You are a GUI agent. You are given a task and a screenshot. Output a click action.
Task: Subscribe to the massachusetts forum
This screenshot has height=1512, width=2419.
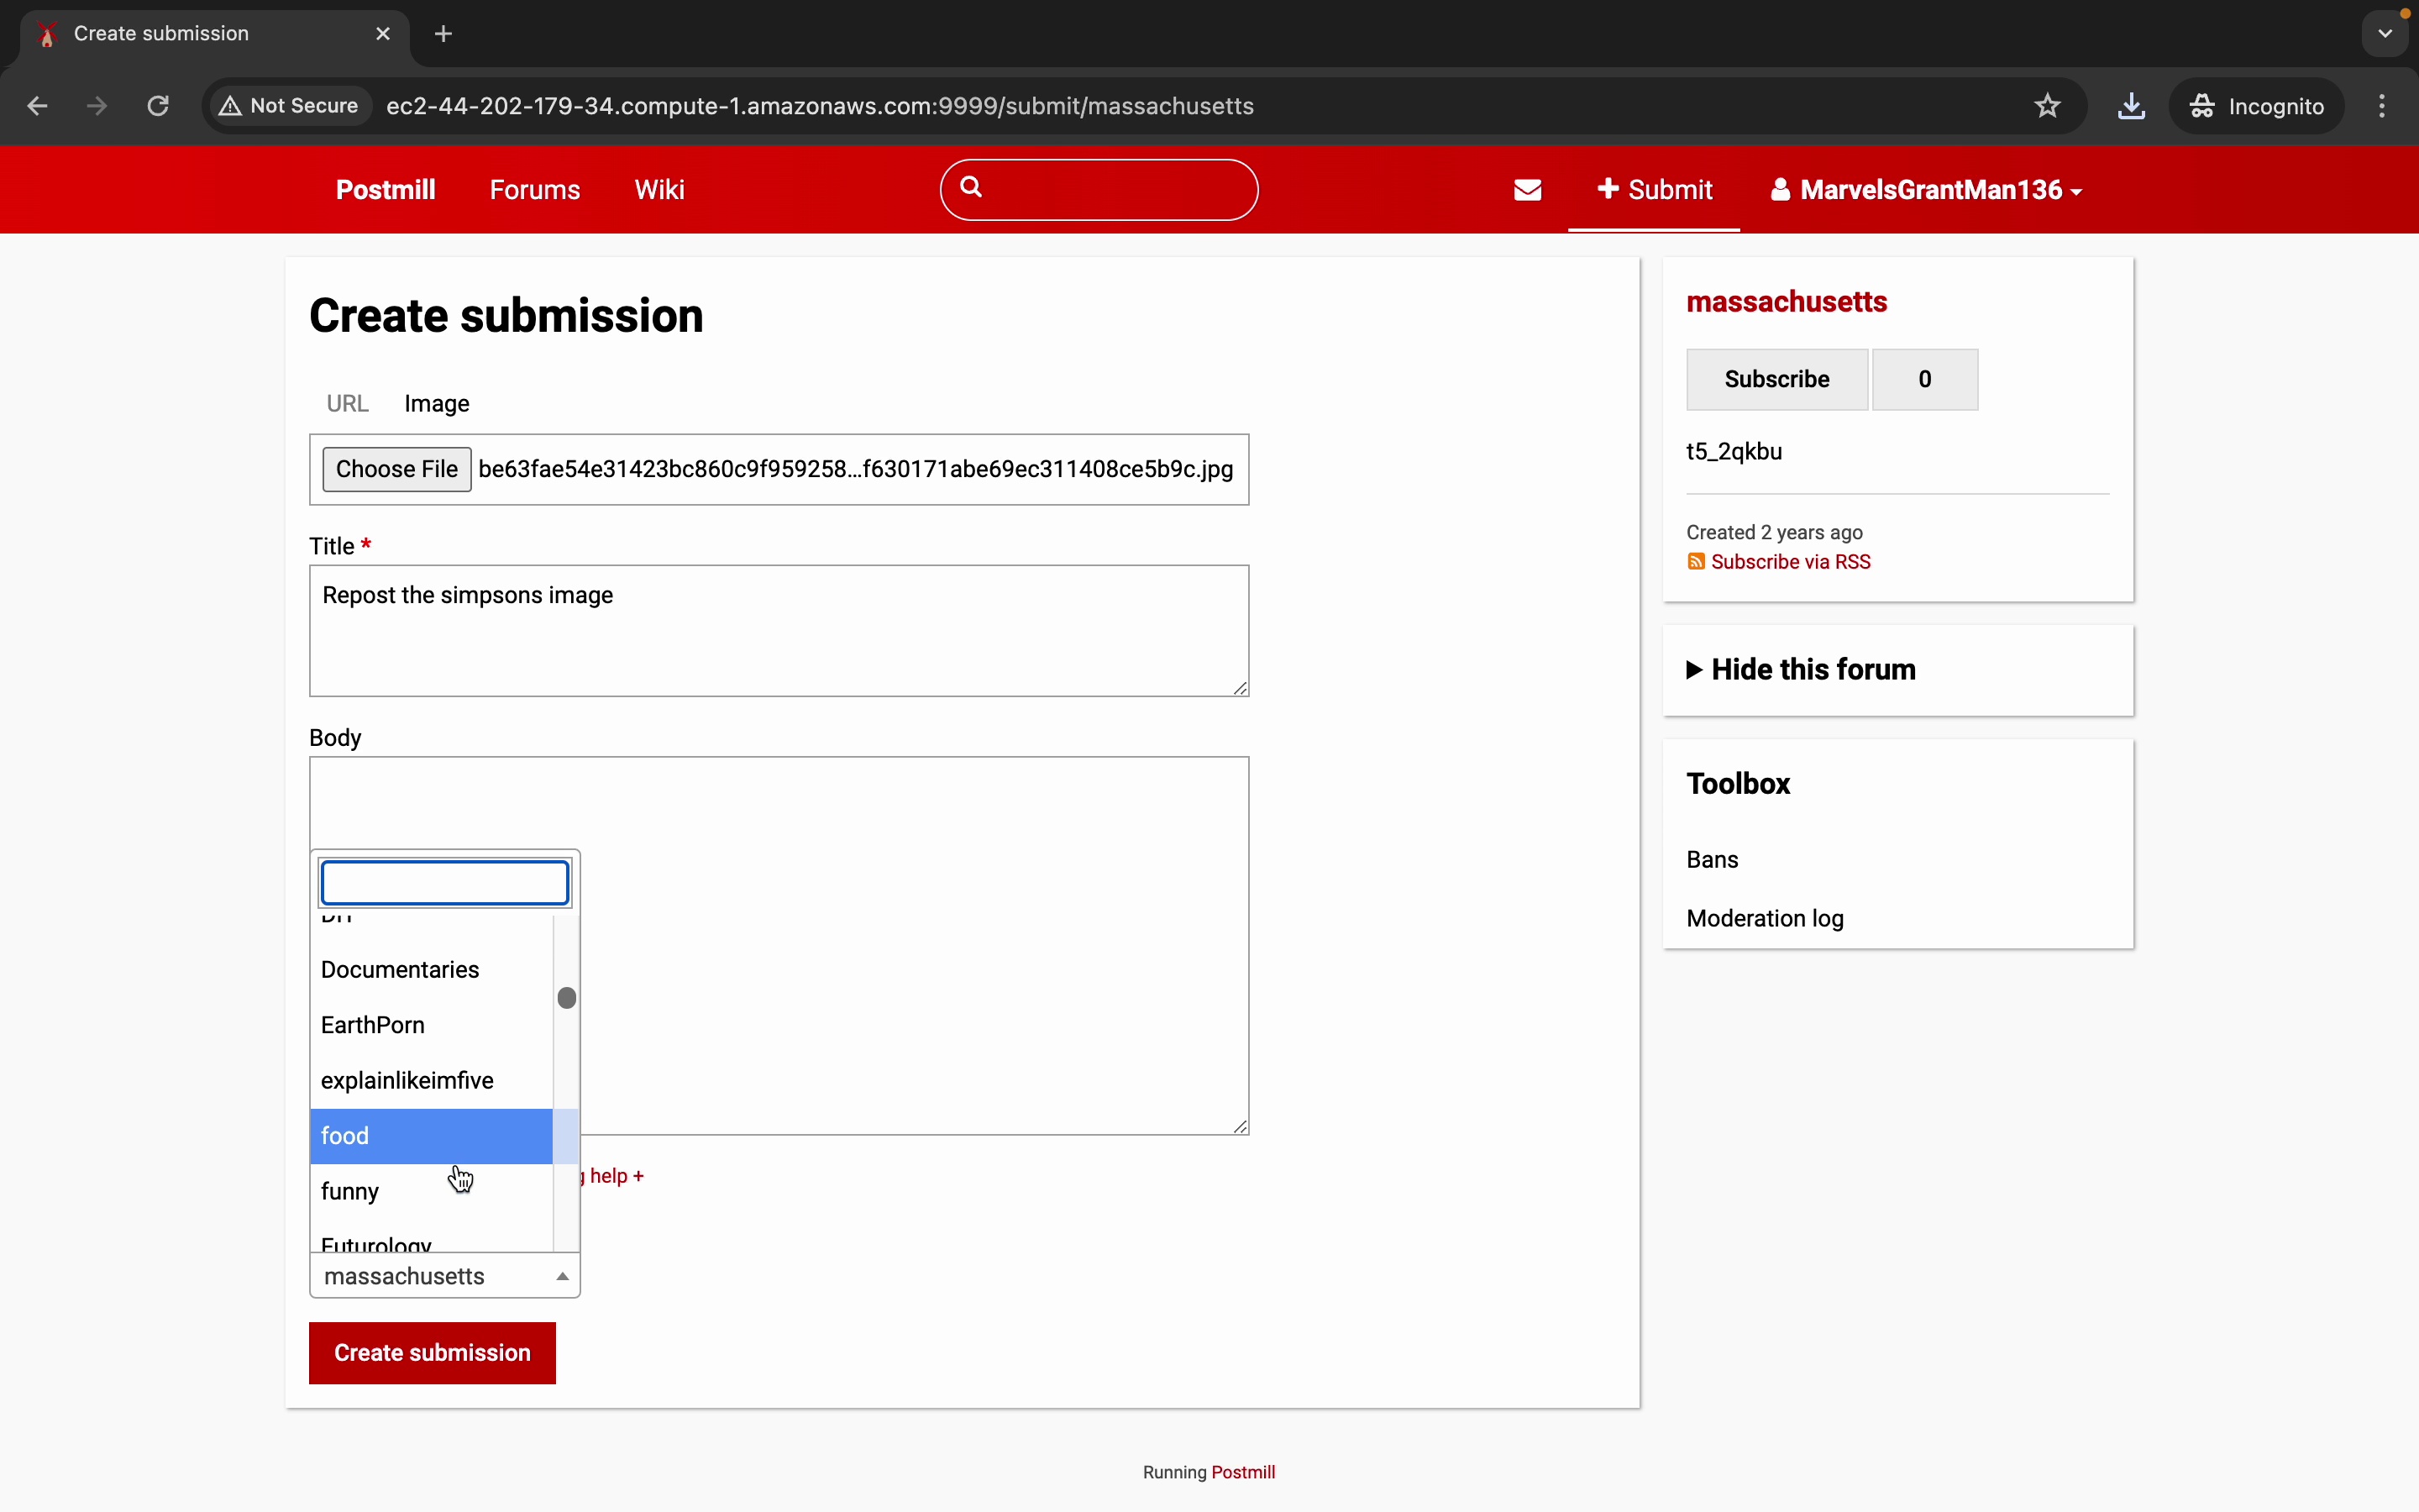(1776, 380)
